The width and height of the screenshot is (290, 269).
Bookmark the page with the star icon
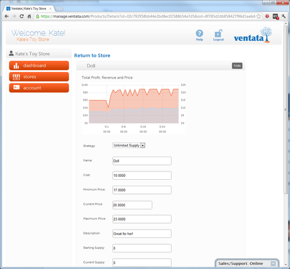258,16
